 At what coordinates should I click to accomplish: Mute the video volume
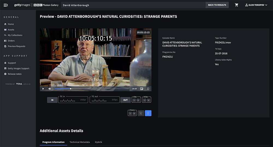coord(50,89)
